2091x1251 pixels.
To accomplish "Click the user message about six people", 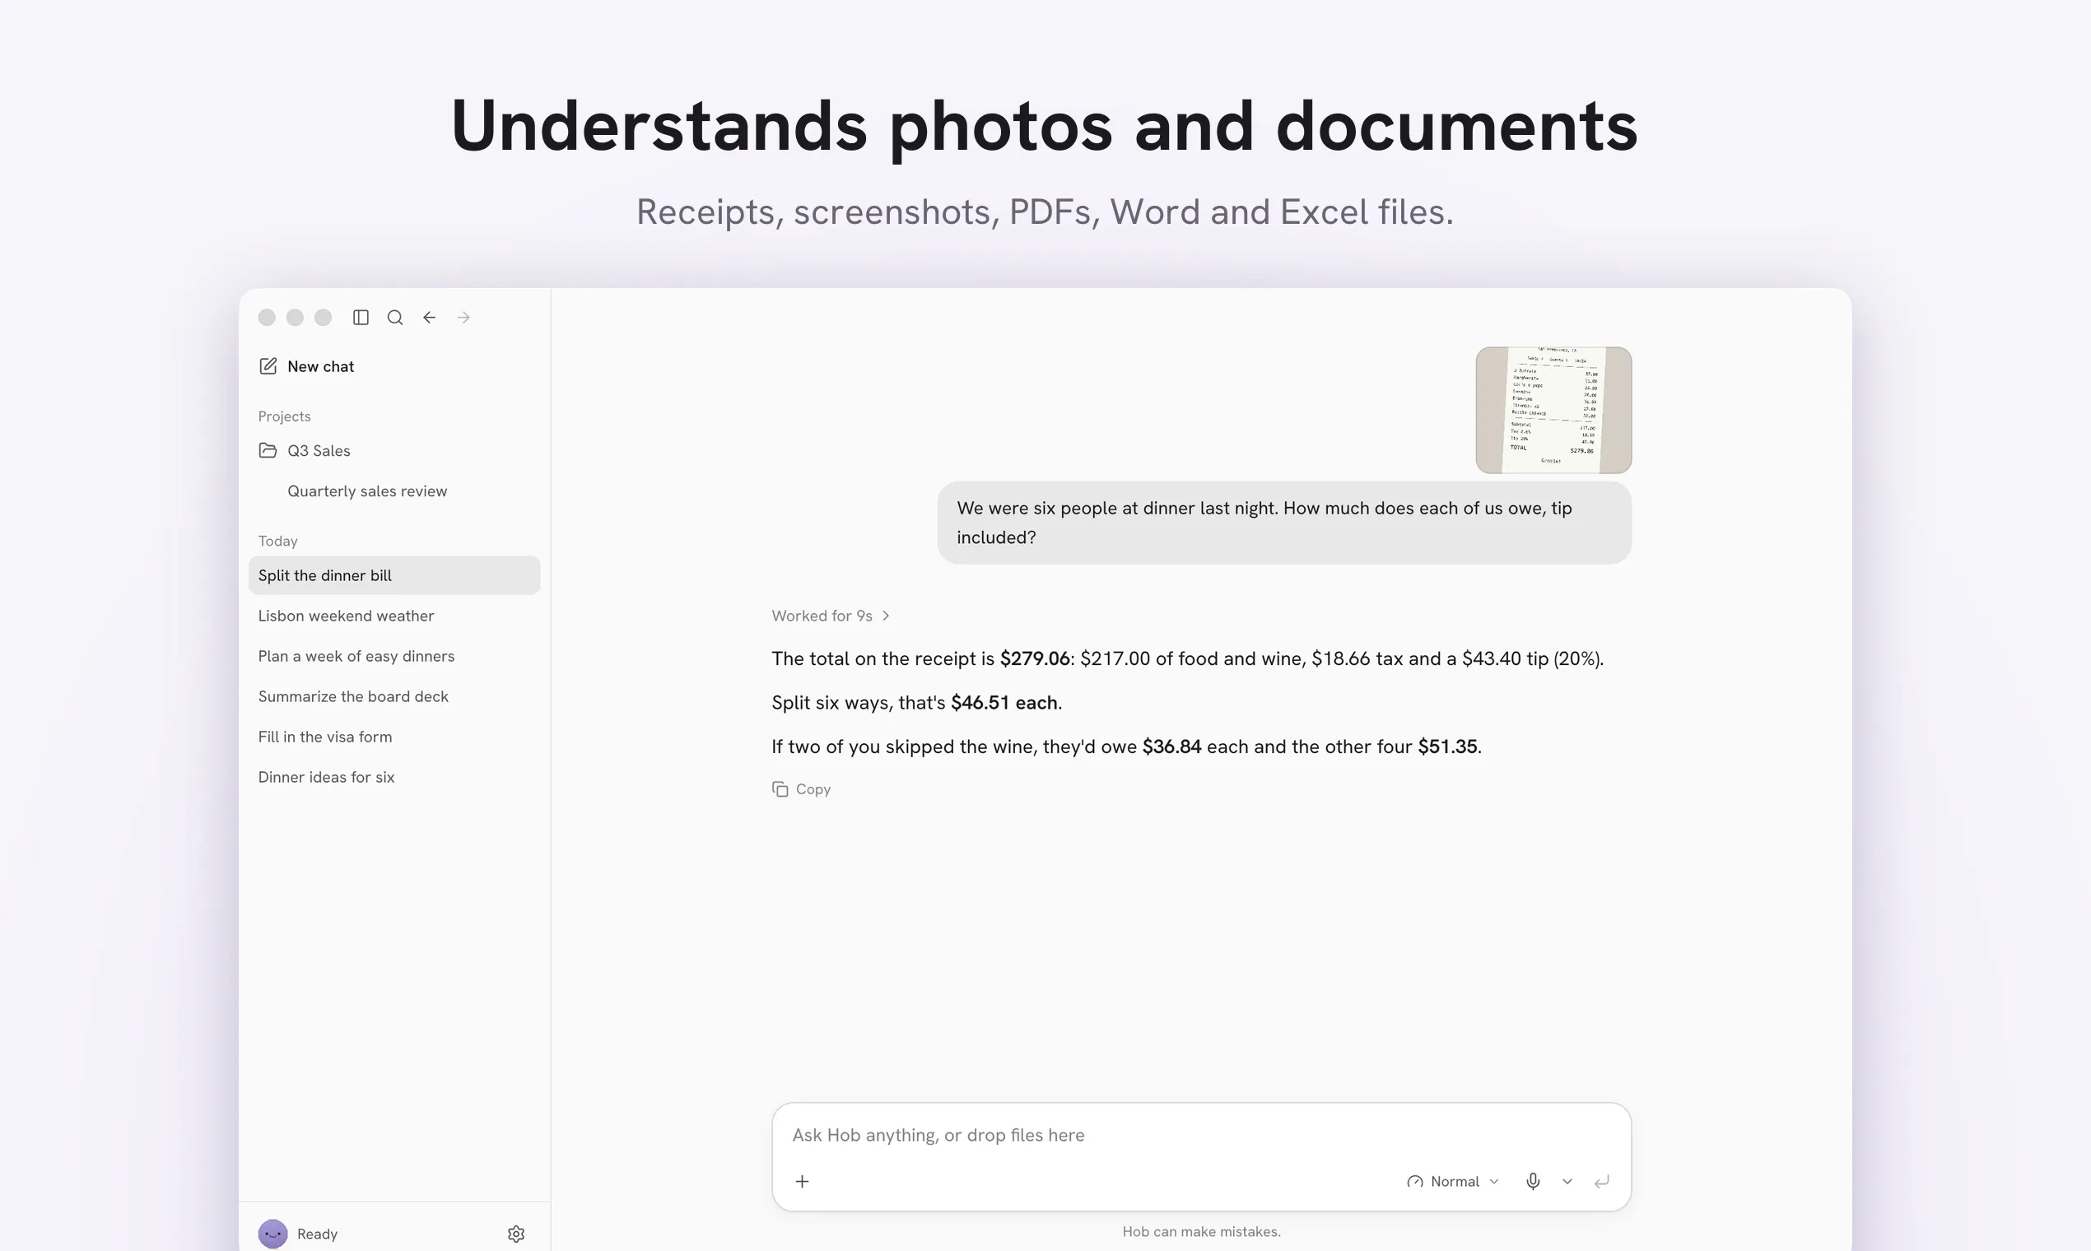I will click(1284, 523).
